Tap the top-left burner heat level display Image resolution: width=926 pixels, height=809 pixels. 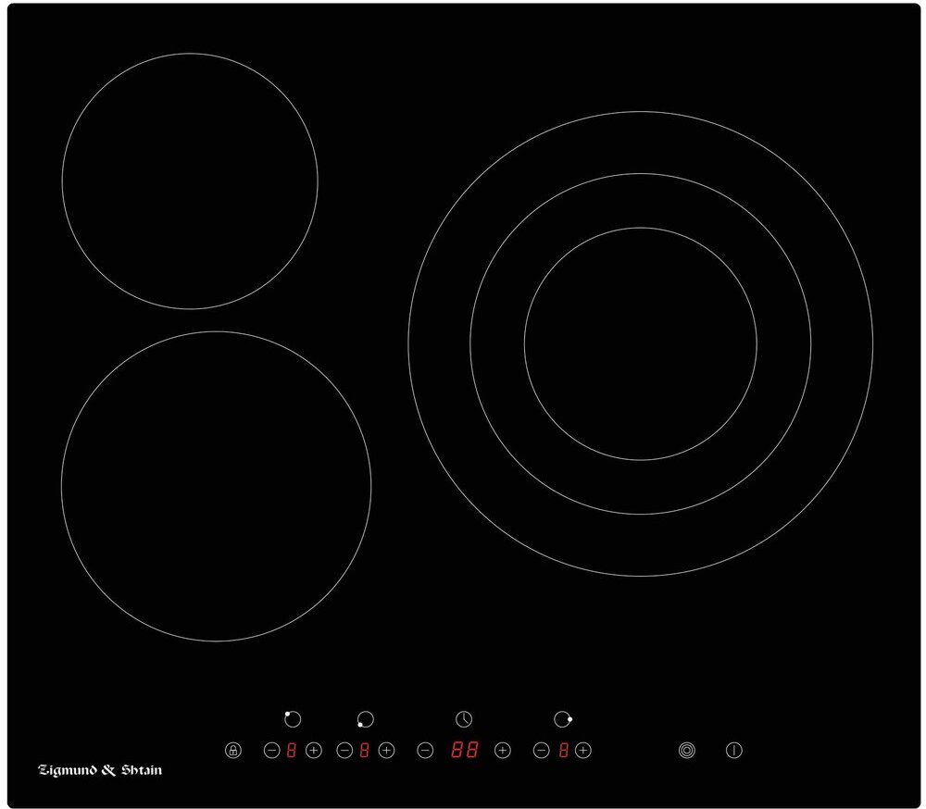(x=292, y=751)
